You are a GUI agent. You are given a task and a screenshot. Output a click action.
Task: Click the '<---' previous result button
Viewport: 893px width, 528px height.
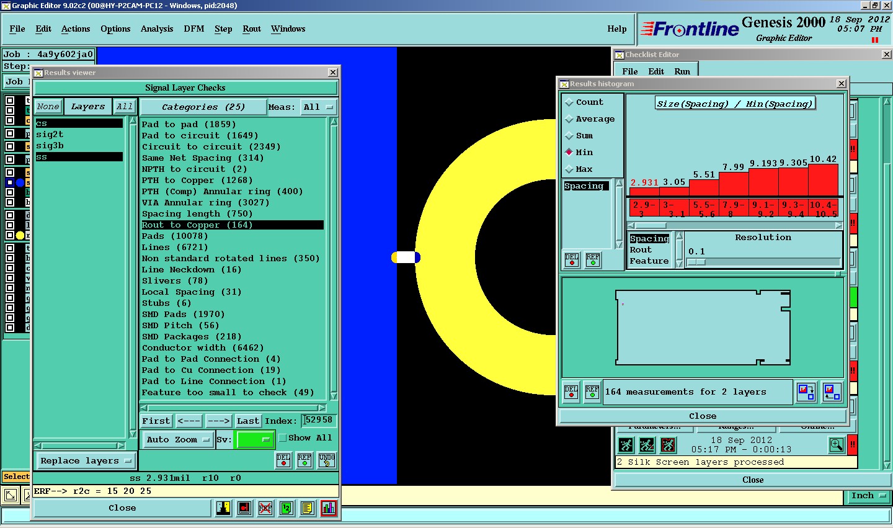click(x=189, y=421)
